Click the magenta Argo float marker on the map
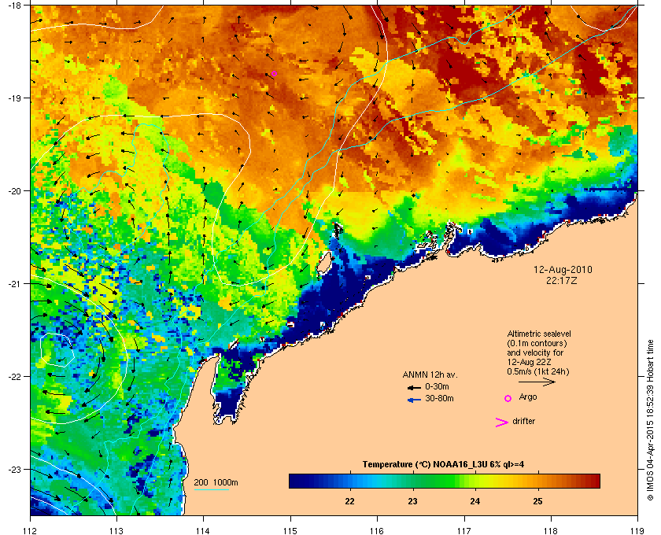Image resolution: width=661 pixels, height=535 pixels. pos(274,73)
